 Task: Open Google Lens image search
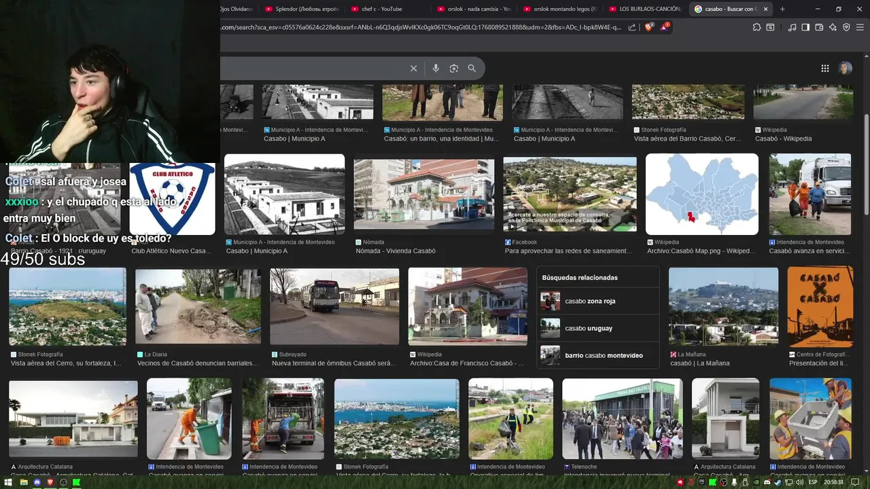(x=454, y=68)
